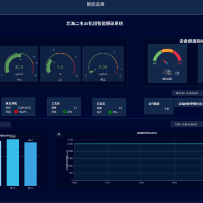Select the 智能监盘 title tab
The image size is (203, 203).
coord(95,4)
